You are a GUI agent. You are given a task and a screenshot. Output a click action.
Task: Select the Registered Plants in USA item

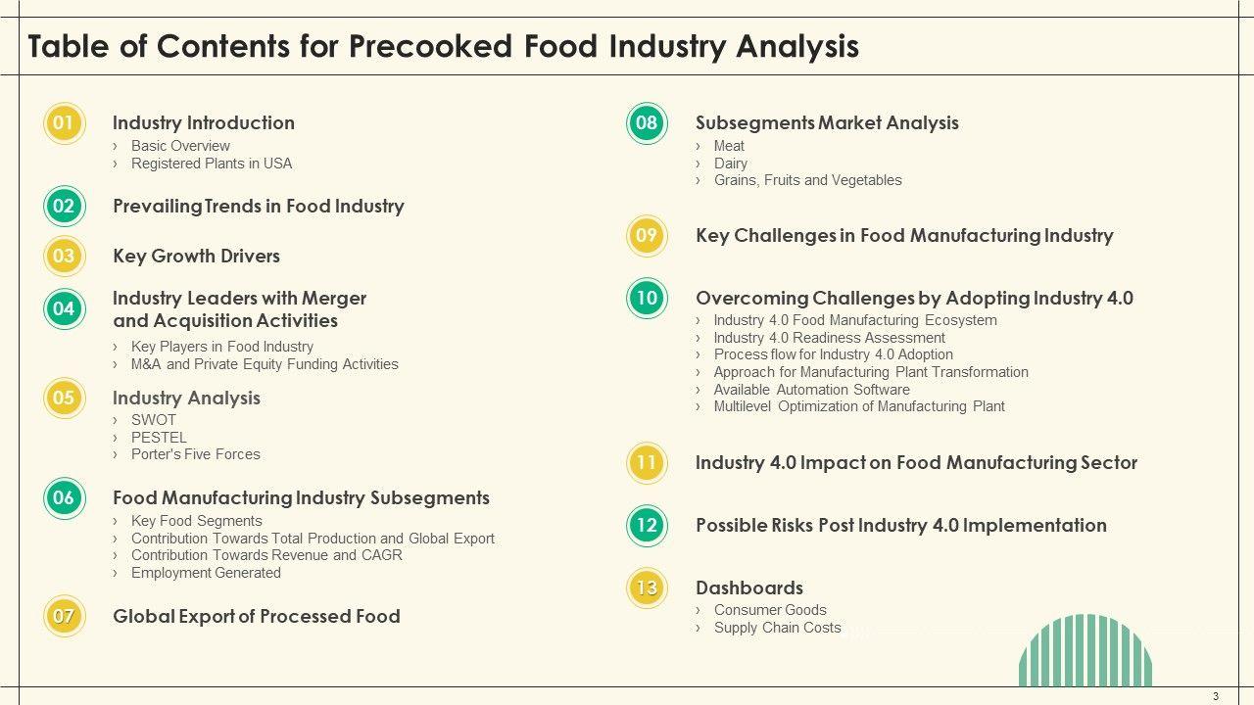212,164
